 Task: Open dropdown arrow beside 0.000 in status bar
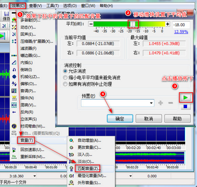[131, 176]
